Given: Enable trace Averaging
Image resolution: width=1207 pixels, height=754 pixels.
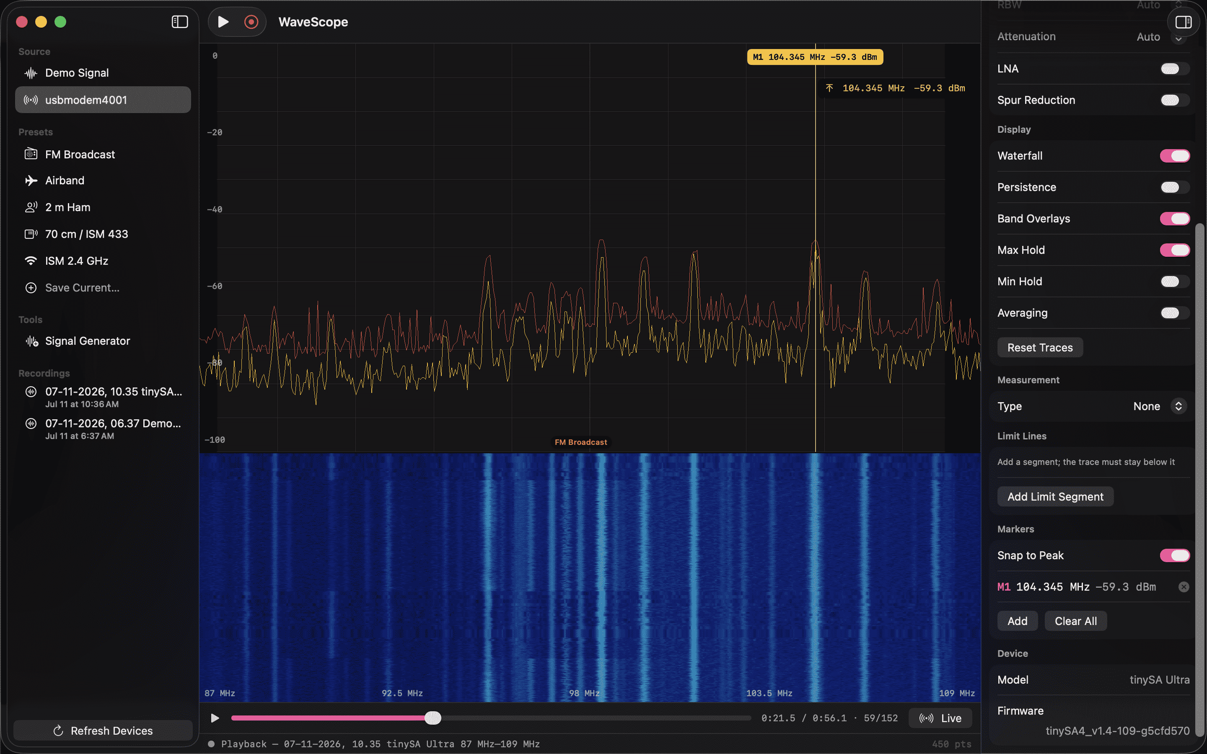Looking at the screenshot, I should point(1175,312).
